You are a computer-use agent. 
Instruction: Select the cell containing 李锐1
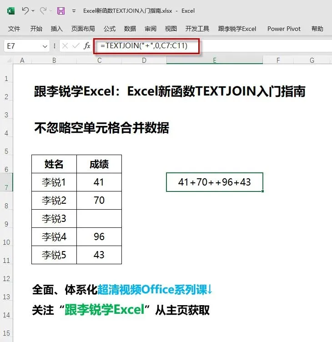coord(54,182)
